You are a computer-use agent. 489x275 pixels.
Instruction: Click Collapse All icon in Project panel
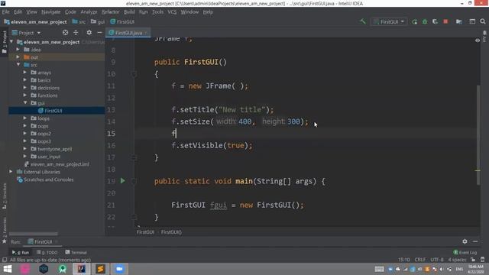pyautogui.click(x=76, y=32)
